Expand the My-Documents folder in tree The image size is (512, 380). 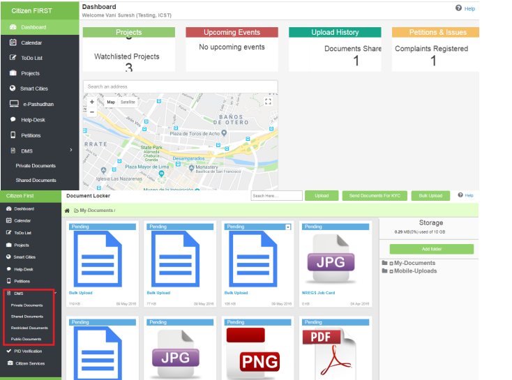click(x=384, y=263)
